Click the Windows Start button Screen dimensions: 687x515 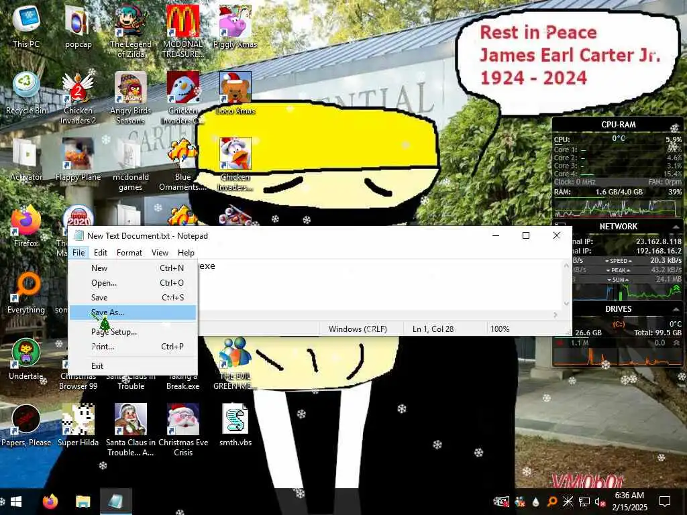16,502
